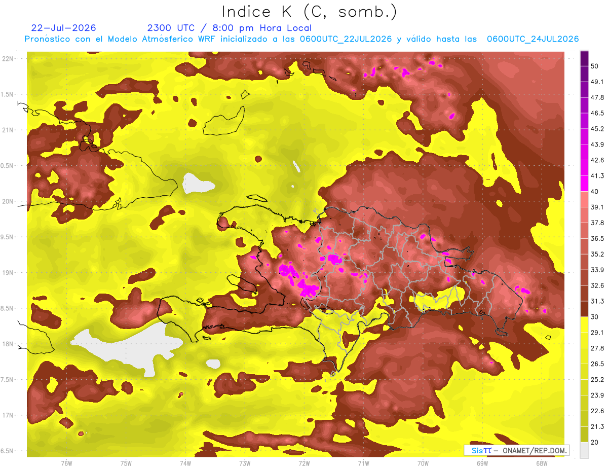Click the colorbar value "47.8"
Image resolution: width=608 pixels, height=470 pixels.
(597, 97)
